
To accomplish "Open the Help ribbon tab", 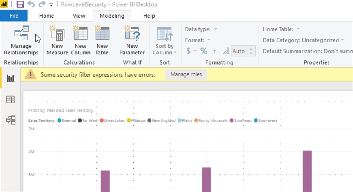I will 149,16.
